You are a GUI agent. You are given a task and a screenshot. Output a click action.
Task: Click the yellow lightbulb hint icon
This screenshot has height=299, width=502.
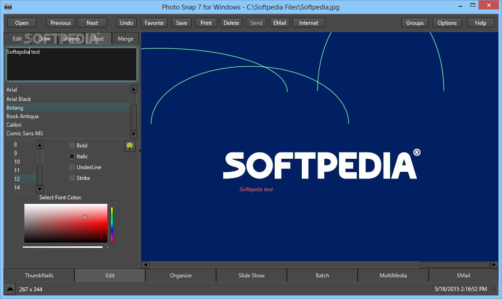pyautogui.click(x=129, y=146)
